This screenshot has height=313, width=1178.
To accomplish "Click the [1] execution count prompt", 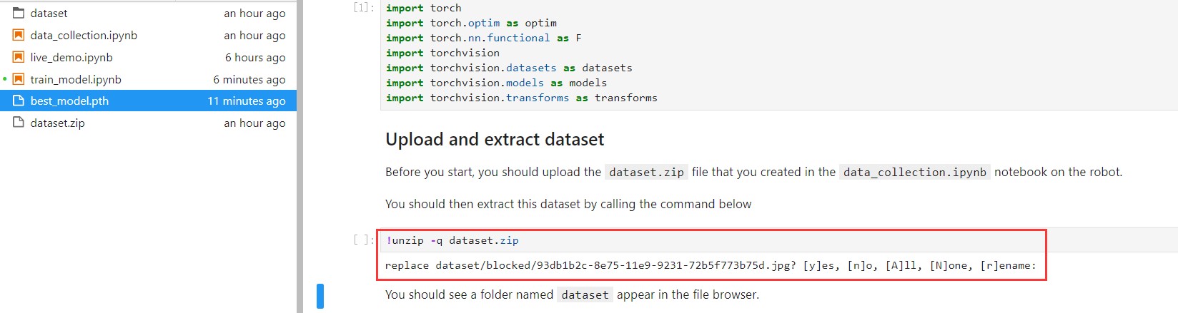I will point(363,8).
